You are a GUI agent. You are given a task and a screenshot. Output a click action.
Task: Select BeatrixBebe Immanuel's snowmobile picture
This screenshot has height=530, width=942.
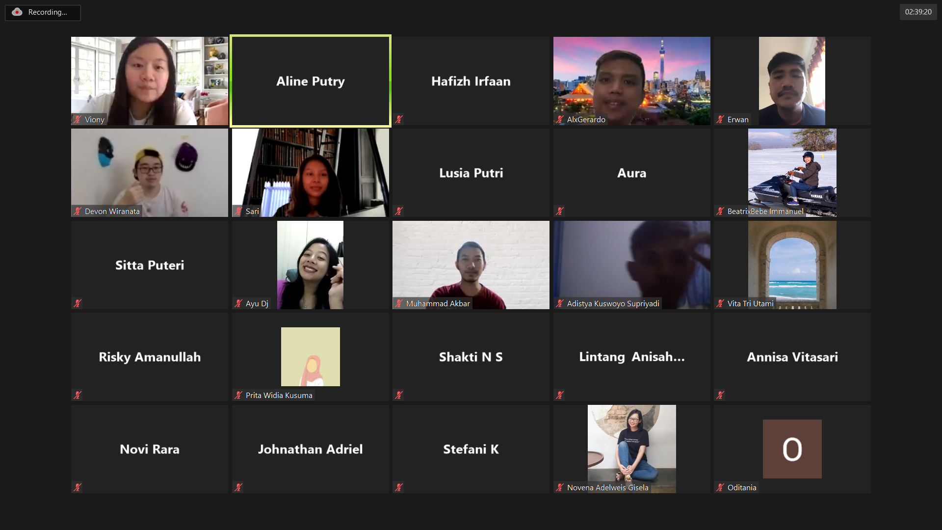tap(792, 173)
